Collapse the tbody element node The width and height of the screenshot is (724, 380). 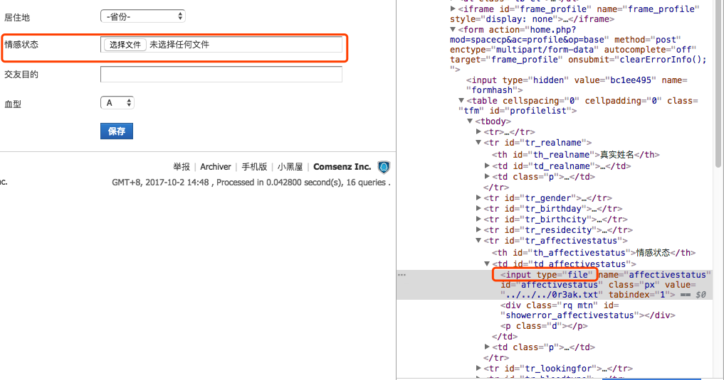pos(471,121)
